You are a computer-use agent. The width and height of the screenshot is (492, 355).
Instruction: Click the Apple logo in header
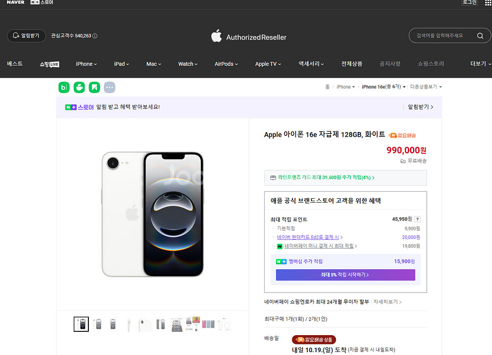pos(216,36)
